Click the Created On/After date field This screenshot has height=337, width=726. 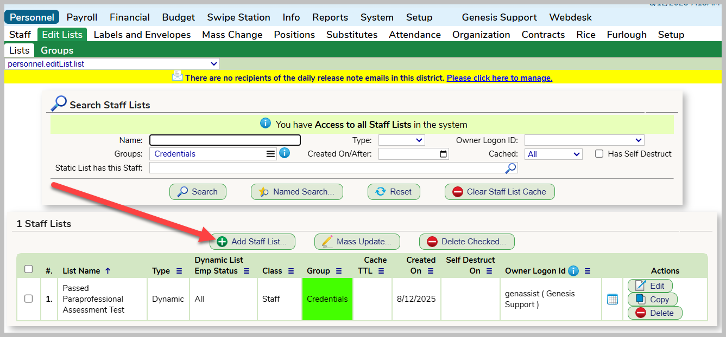point(414,154)
